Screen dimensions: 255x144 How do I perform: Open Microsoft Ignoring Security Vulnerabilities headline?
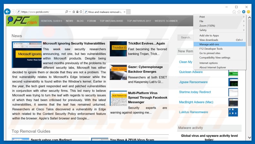coord(74,43)
